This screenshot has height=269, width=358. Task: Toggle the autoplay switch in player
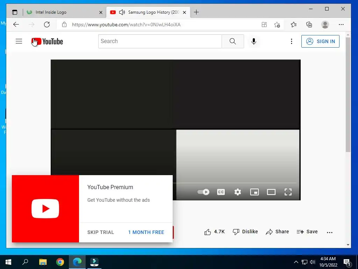pos(203,192)
